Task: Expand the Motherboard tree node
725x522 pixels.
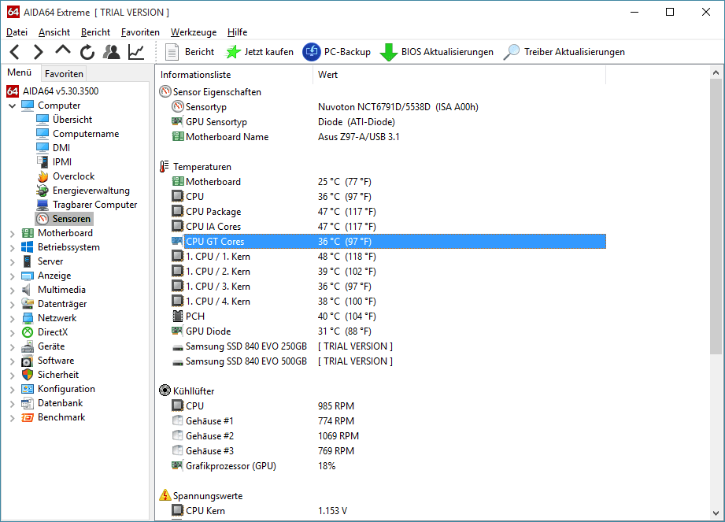Action: click(13, 234)
